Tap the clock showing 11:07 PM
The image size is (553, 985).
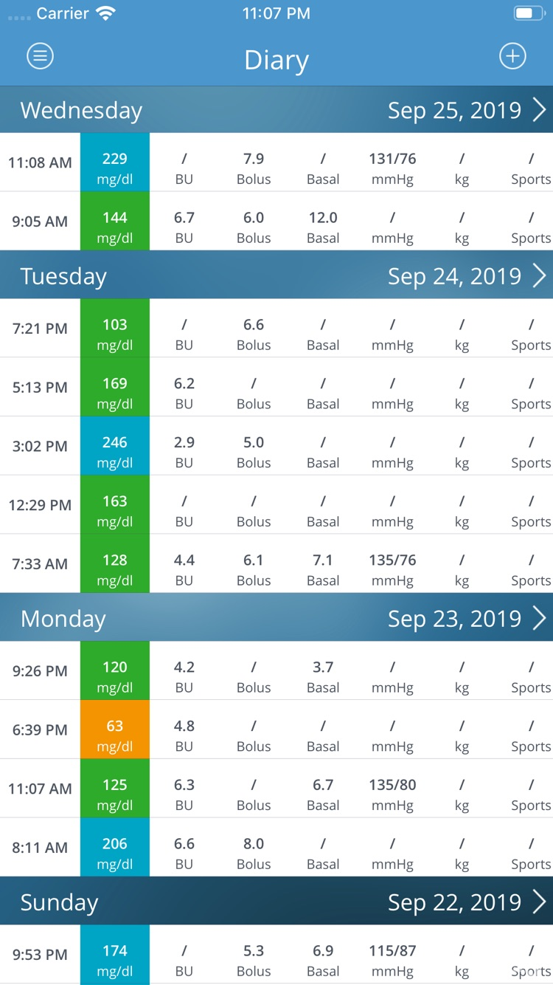pyautogui.click(x=276, y=13)
